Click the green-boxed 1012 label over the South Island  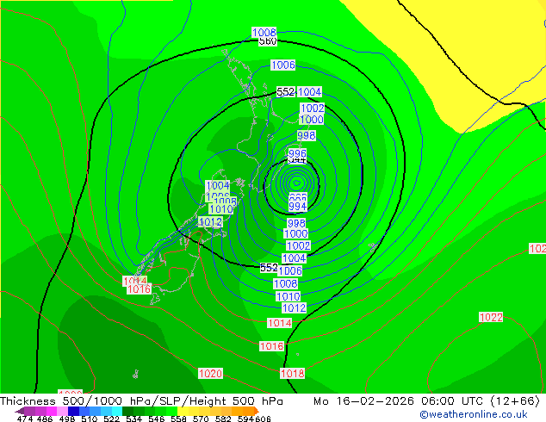[x=210, y=222]
